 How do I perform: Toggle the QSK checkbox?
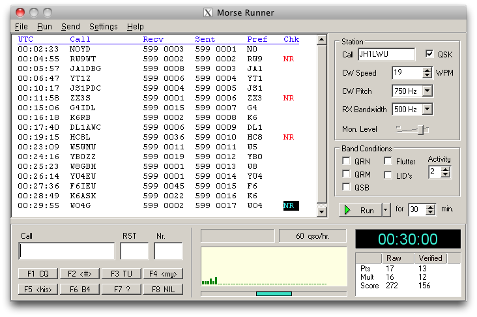click(429, 54)
